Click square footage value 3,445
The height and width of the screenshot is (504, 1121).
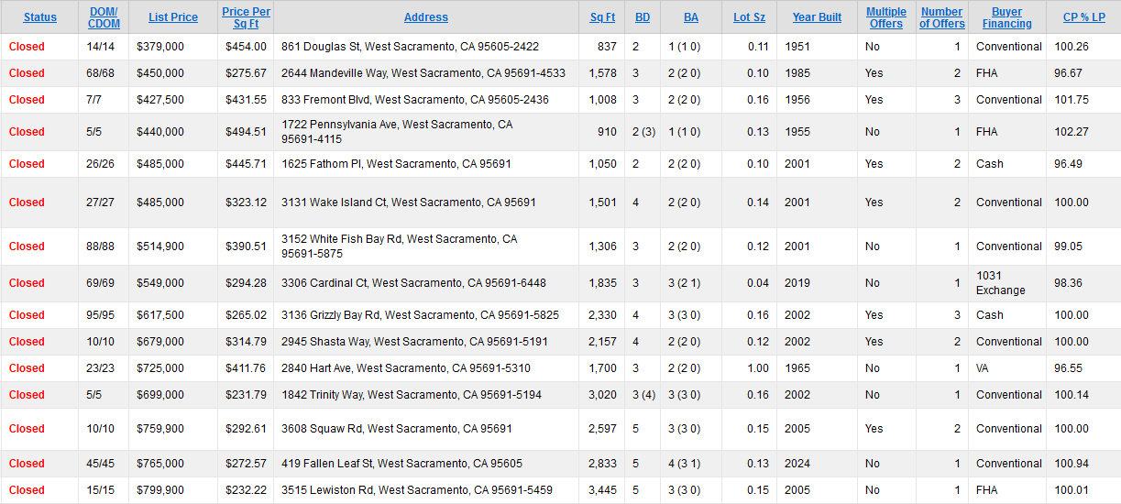click(x=602, y=490)
